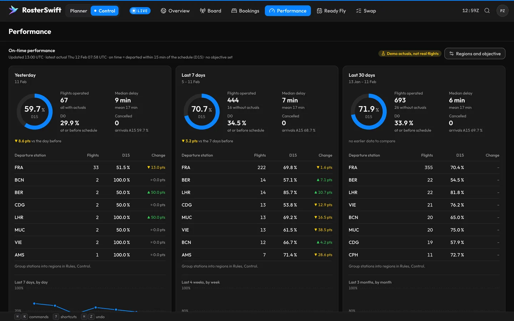Click the '444' flights operated value
514x321 pixels.
[233, 100]
